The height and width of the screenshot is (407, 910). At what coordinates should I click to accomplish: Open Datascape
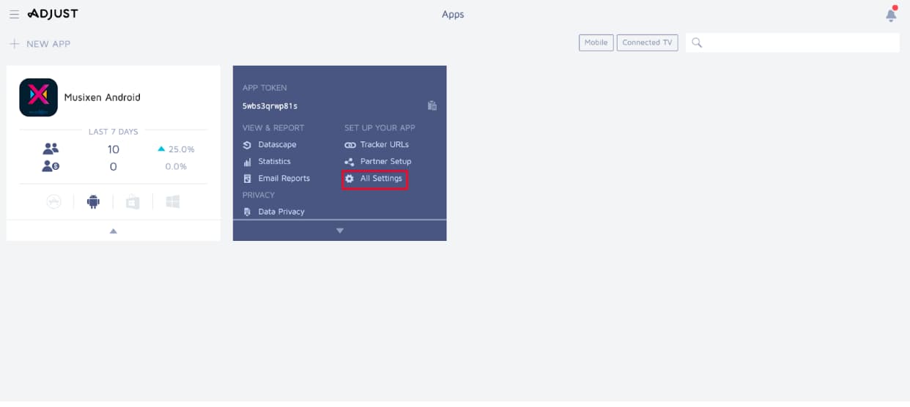coord(277,145)
